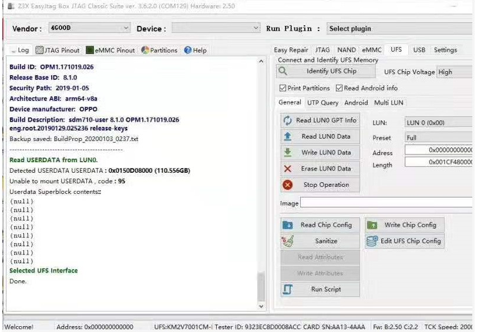Switch to the eMMC tab
The height and width of the screenshot is (332, 494).
coord(371,50)
